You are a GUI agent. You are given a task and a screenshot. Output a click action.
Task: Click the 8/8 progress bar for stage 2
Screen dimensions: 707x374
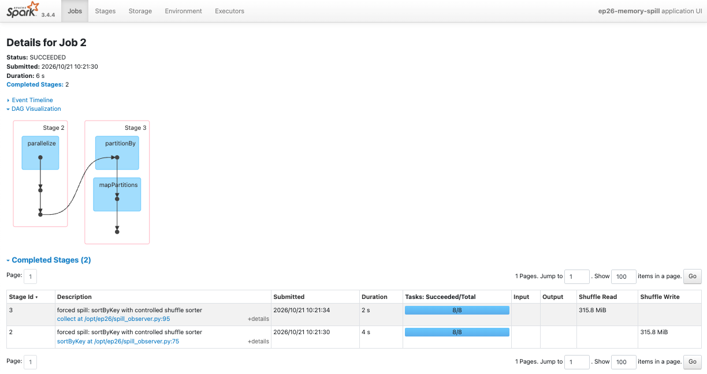tap(457, 332)
